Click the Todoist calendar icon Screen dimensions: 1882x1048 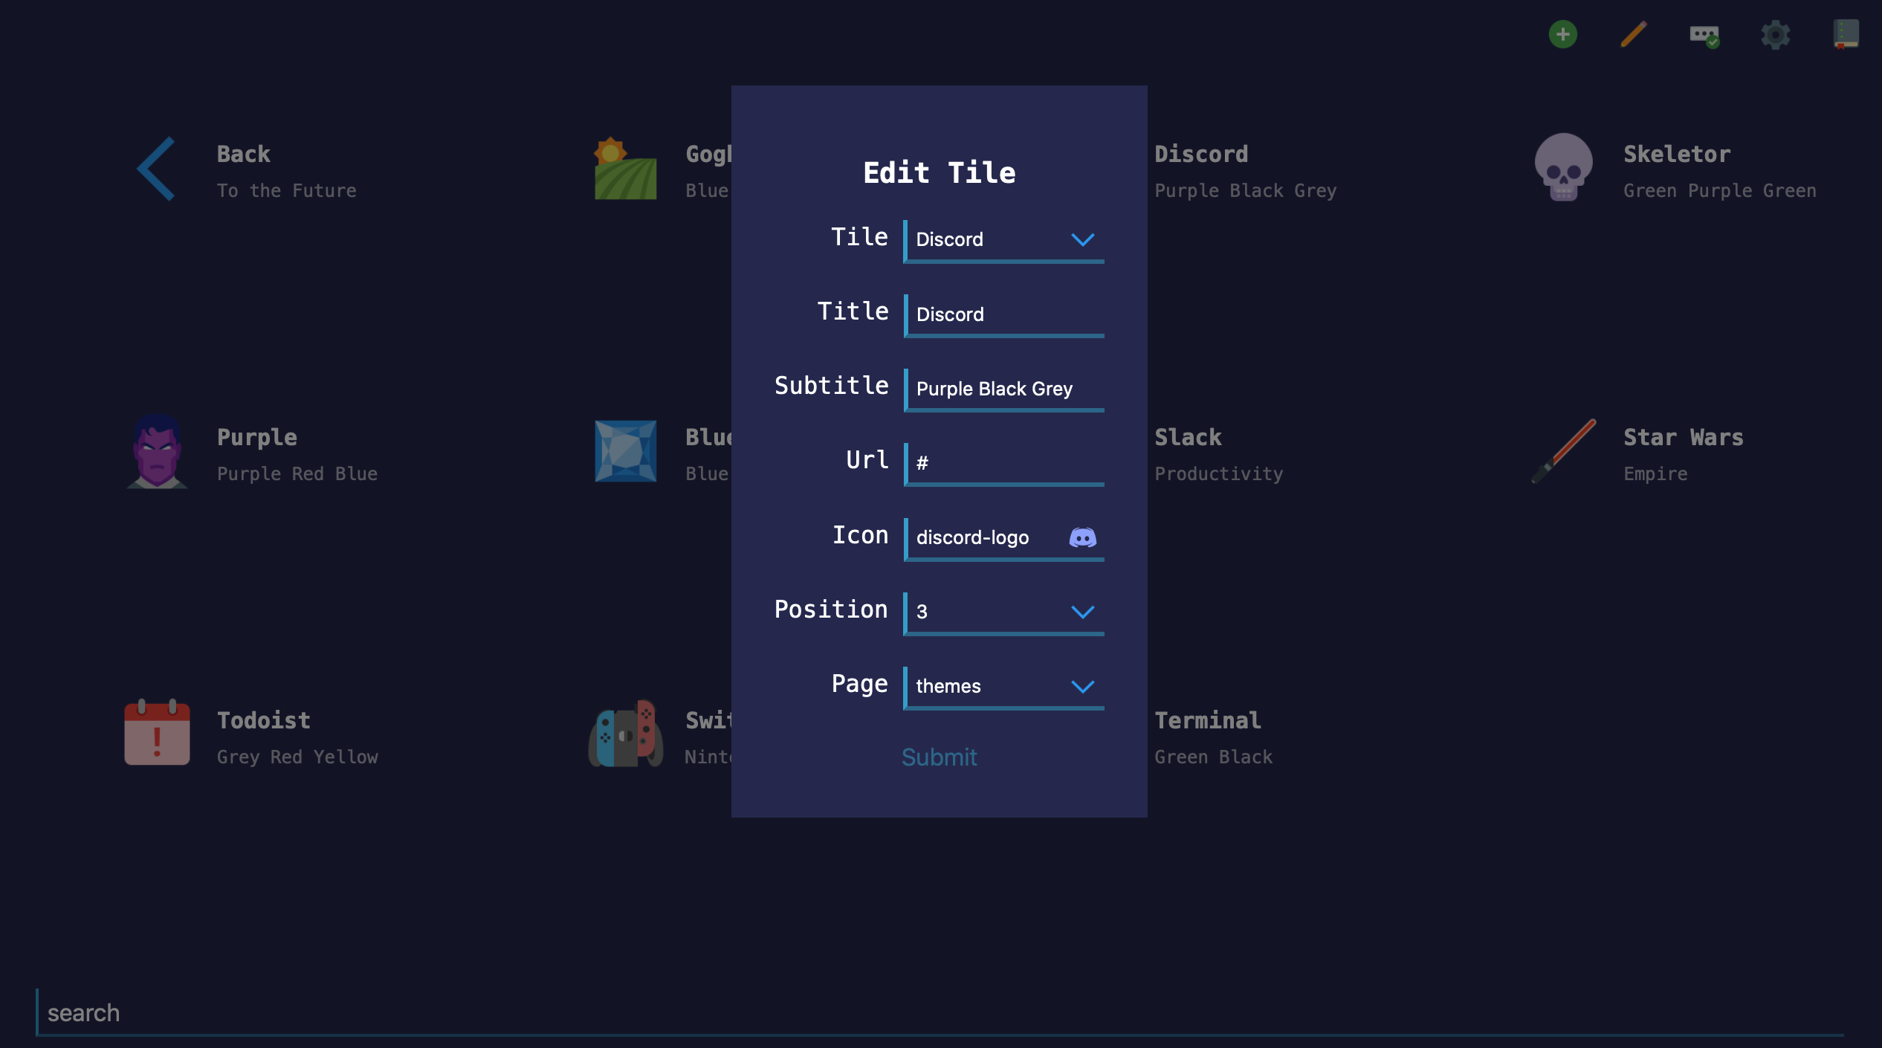156,736
